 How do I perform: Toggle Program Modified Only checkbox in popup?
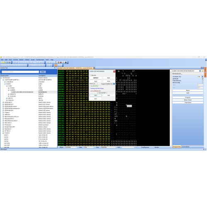click(114, 84)
